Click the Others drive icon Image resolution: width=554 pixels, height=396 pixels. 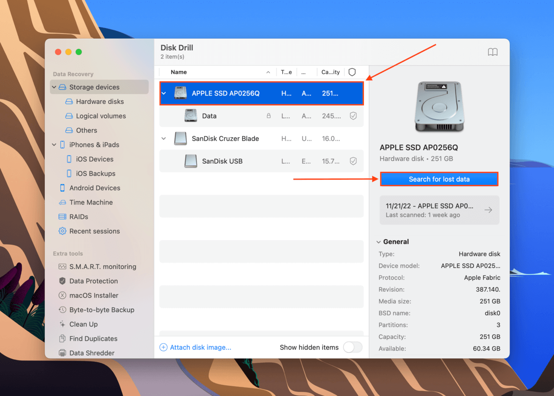tap(69, 130)
